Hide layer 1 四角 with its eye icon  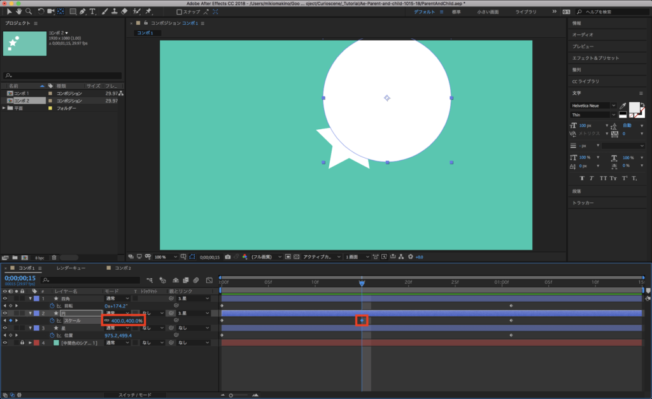[6, 298]
